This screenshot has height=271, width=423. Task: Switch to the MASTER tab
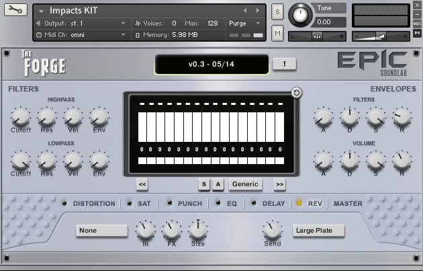[348, 204]
